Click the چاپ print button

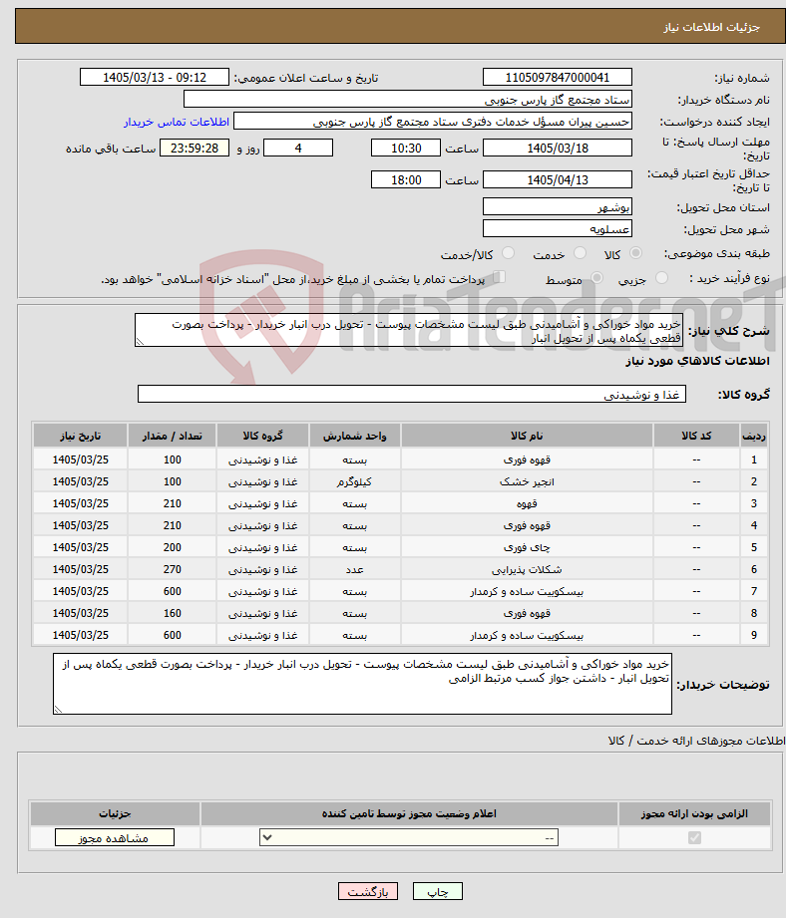click(438, 892)
